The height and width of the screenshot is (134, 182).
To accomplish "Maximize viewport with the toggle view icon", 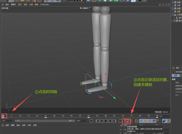I will 169,5.
